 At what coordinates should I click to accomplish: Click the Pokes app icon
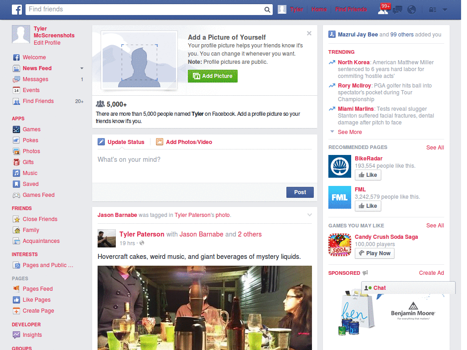(x=16, y=140)
